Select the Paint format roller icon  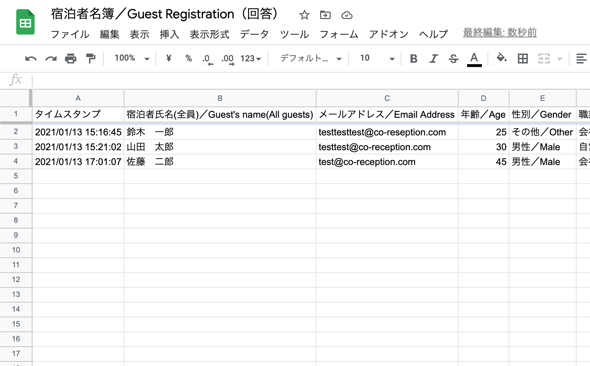(91, 59)
